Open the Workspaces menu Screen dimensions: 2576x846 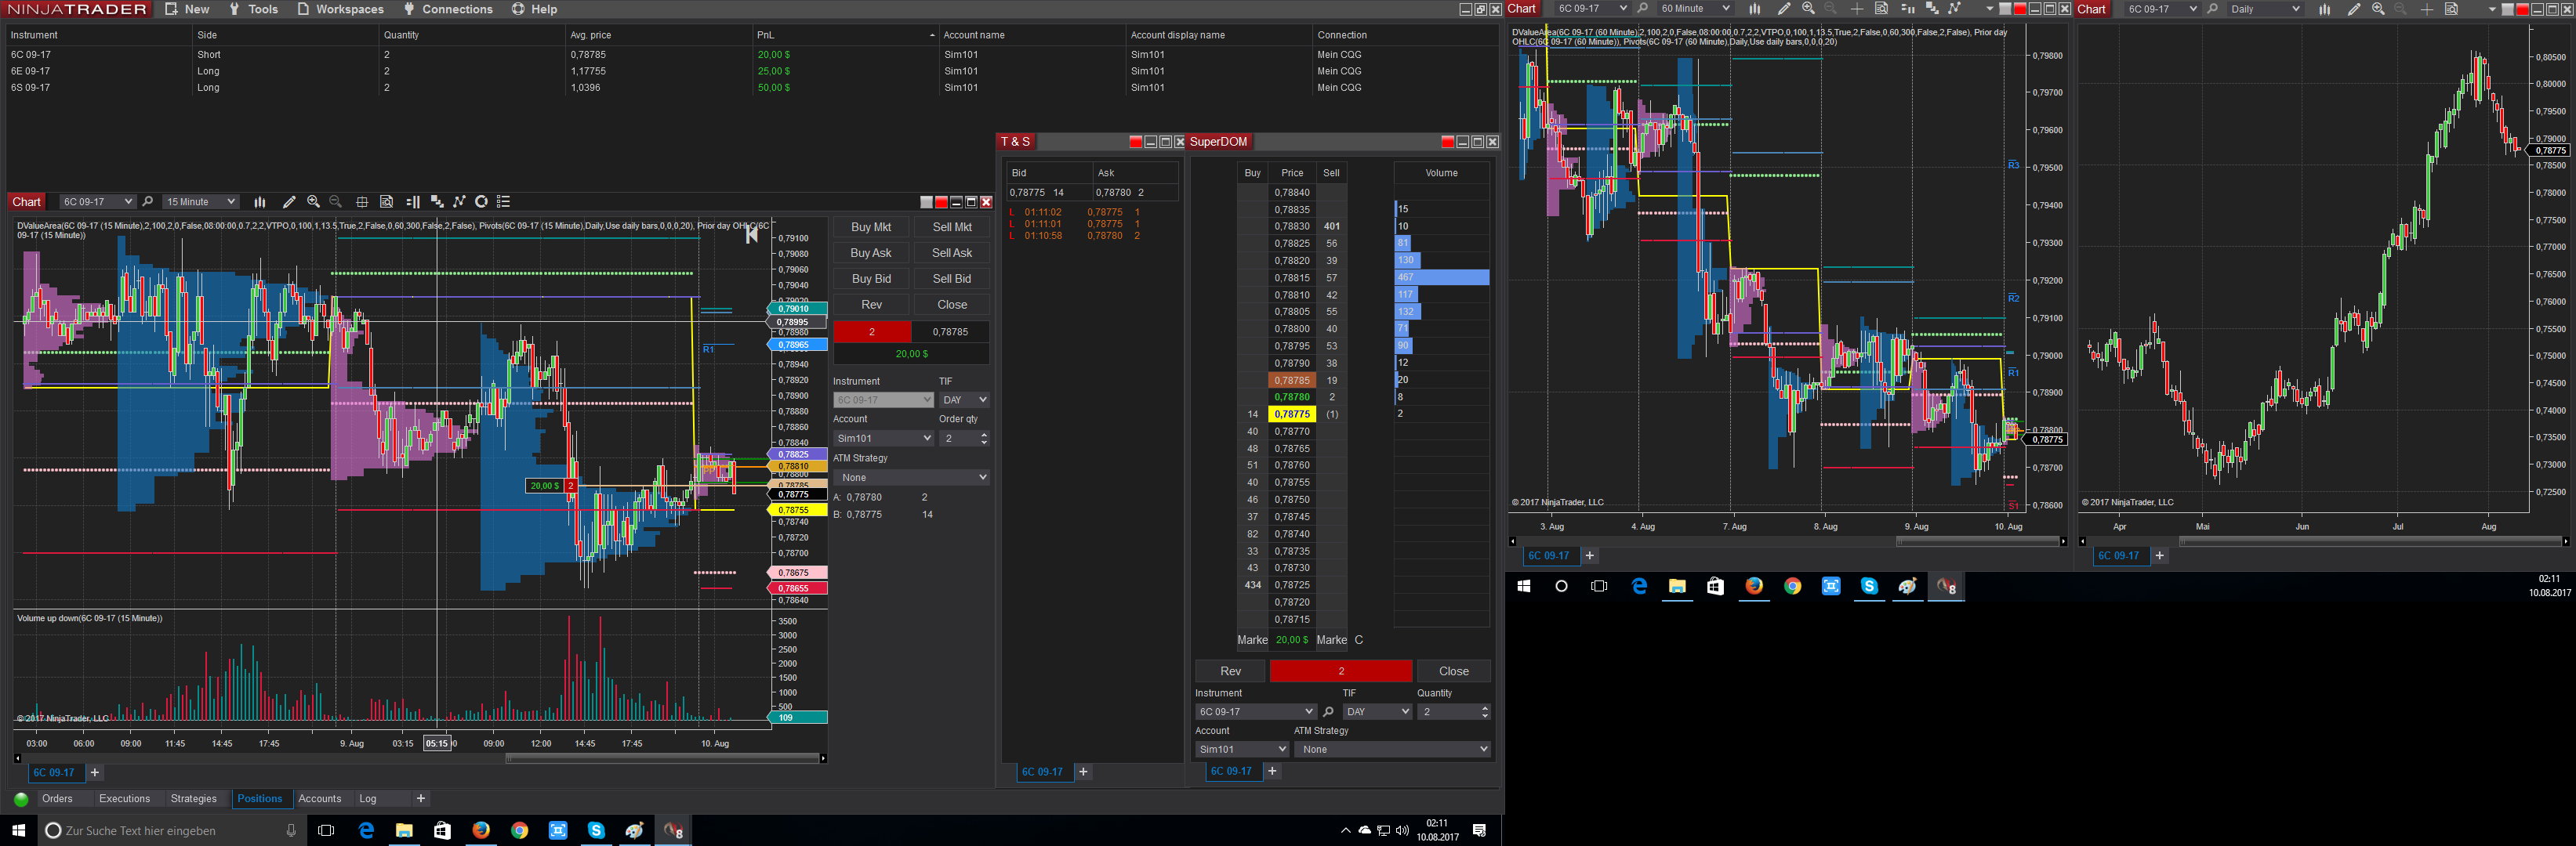[340, 9]
